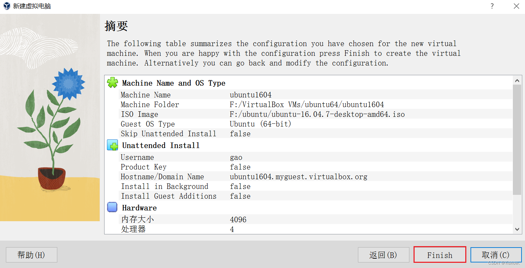525x268 pixels.
Task: Click the blue Hardware chip icon
Action: tap(112, 207)
